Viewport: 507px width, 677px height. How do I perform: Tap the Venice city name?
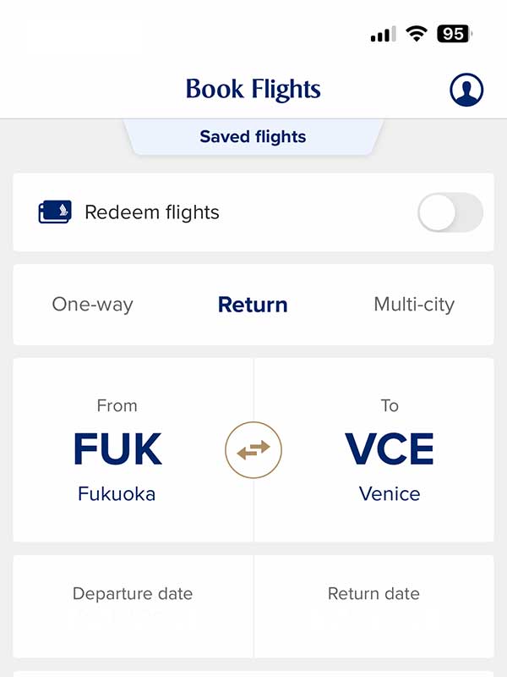(390, 493)
